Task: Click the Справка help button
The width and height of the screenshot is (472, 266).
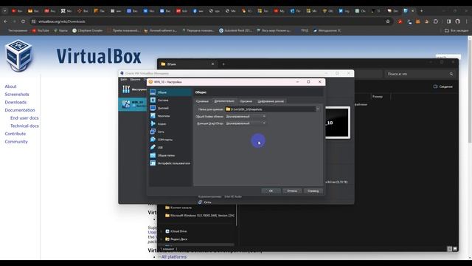Action: coord(313,191)
